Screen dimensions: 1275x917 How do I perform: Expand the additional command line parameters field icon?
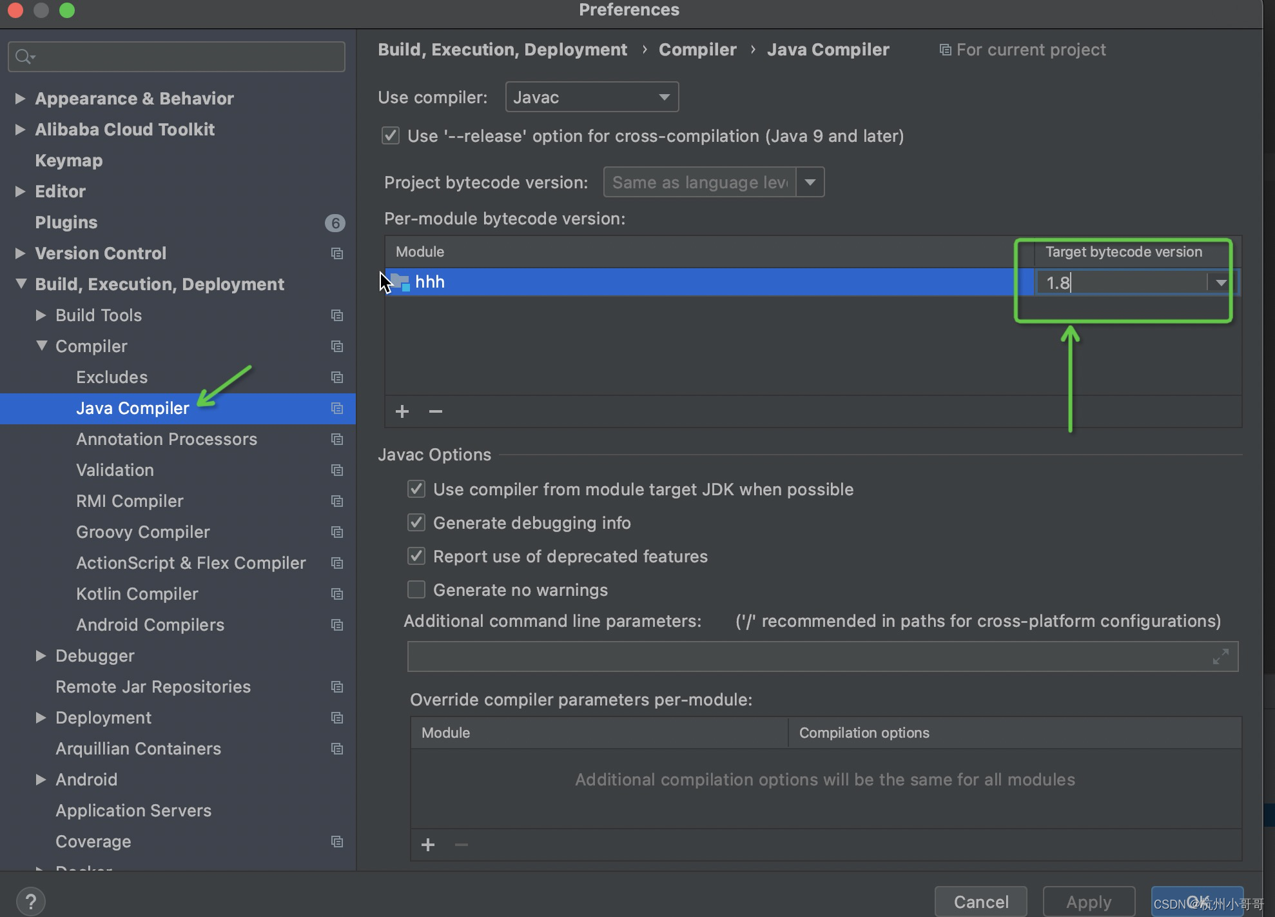pyautogui.click(x=1221, y=656)
